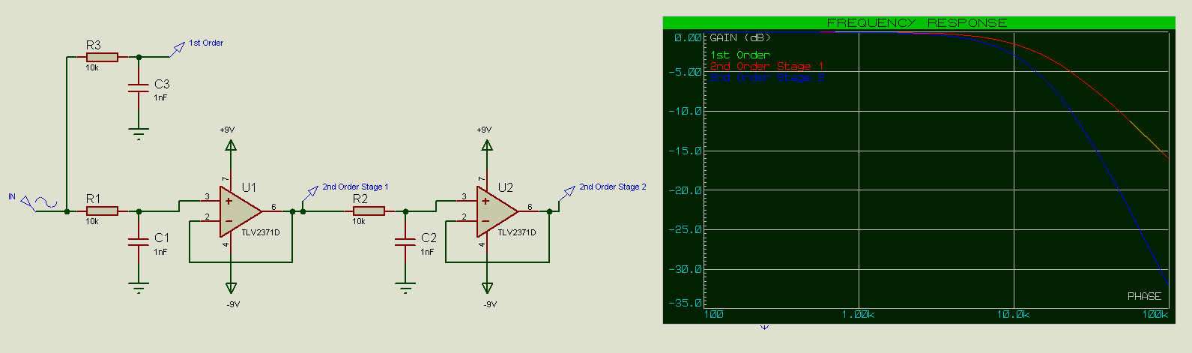Select the U1 op-amp triangle
This screenshot has width=1192, height=353.
[240, 211]
